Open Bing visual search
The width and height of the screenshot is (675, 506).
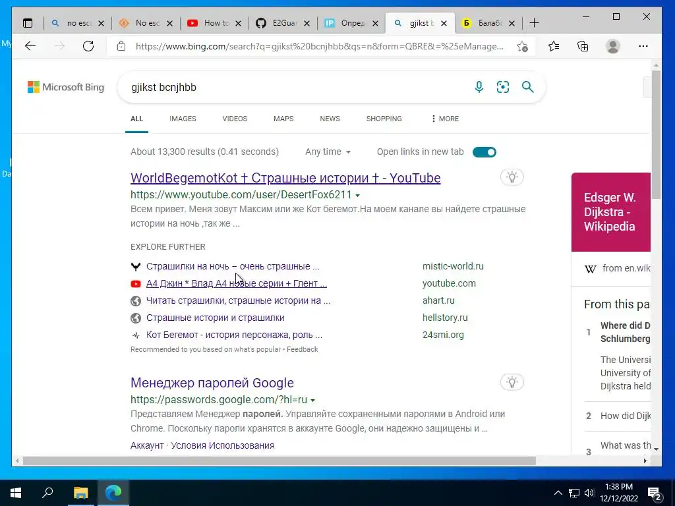(x=503, y=87)
